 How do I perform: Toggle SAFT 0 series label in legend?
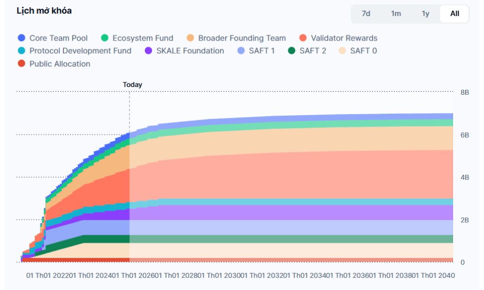pyautogui.click(x=363, y=51)
